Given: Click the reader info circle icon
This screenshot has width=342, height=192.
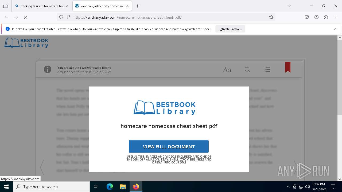Looking at the screenshot, I should tap(48, 70).
